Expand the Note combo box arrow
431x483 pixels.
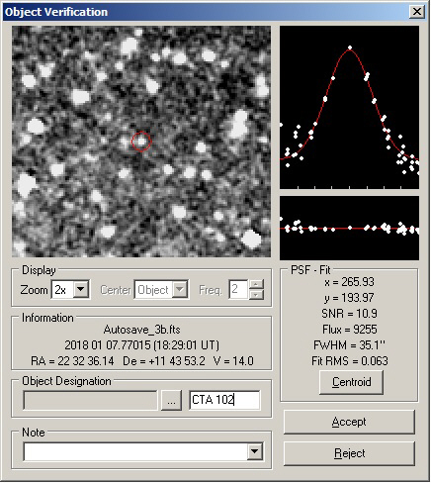(255, 451)
